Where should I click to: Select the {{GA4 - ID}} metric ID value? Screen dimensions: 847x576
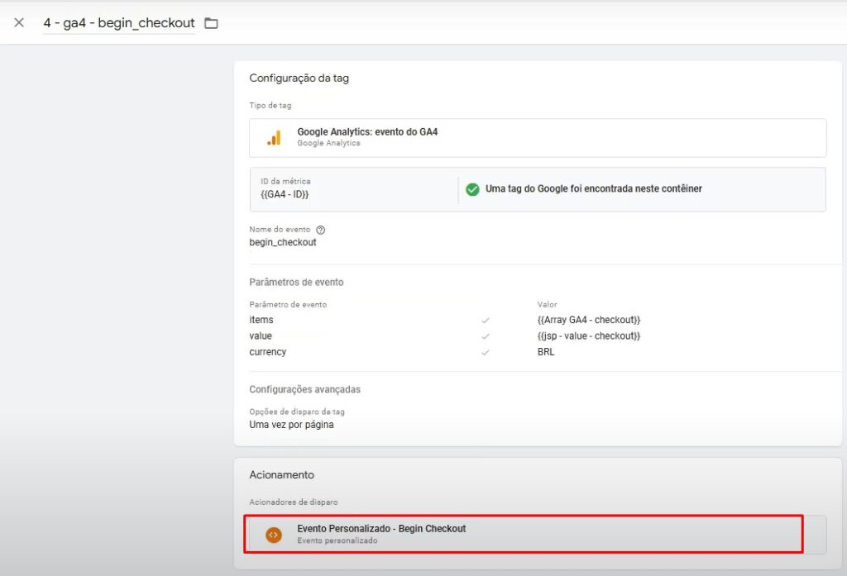[x=285, y=194]
